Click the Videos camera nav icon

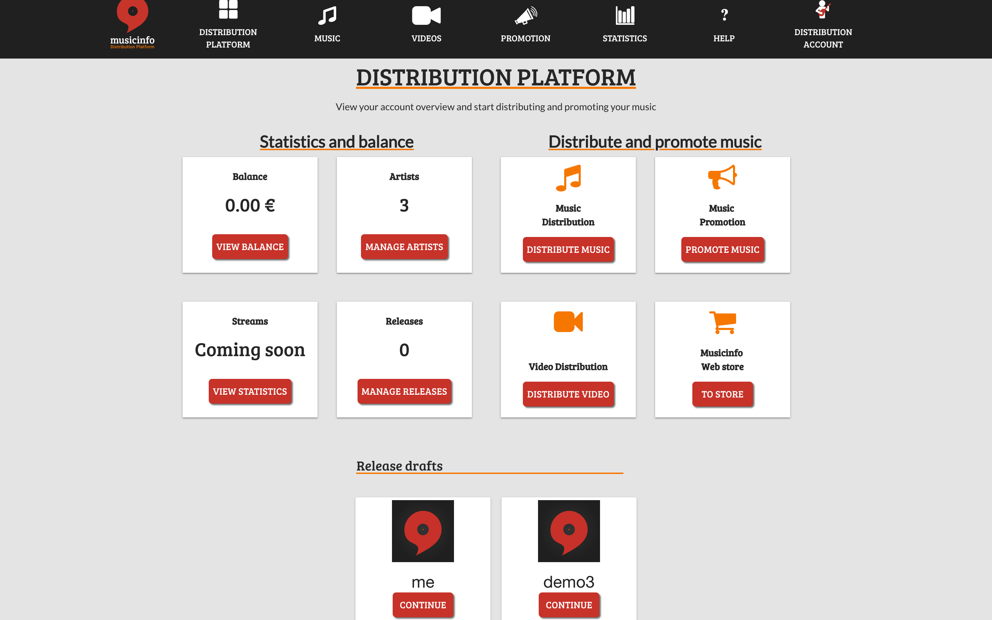tap(426, 13)
